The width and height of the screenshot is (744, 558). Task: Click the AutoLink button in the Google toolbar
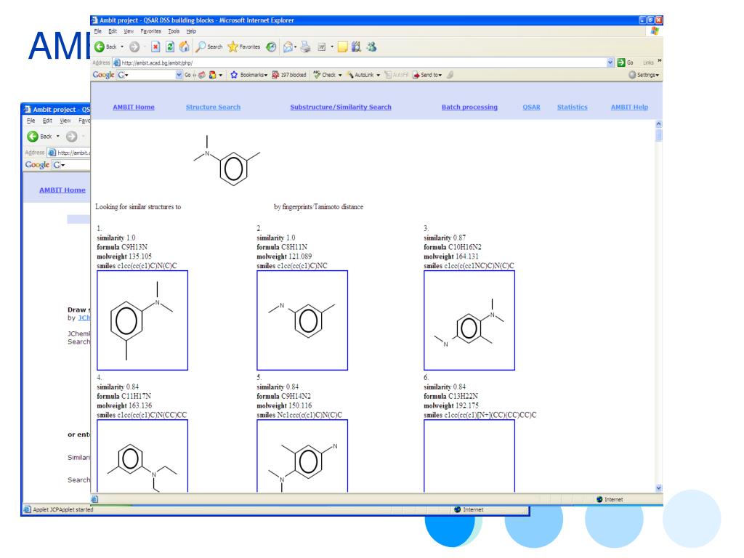[360, 75]
